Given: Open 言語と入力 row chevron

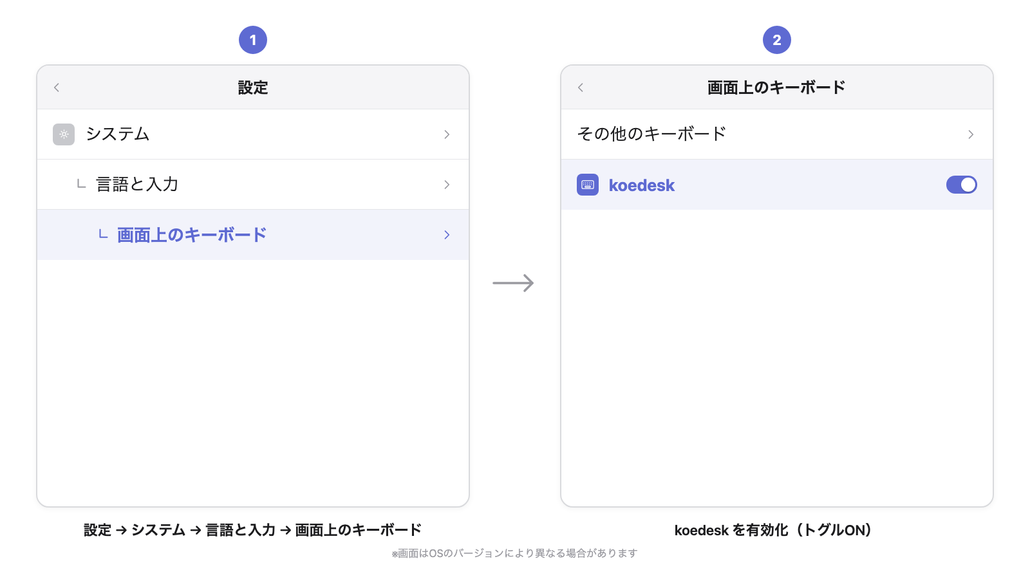Looking at the screenshot, I should 447,185.
